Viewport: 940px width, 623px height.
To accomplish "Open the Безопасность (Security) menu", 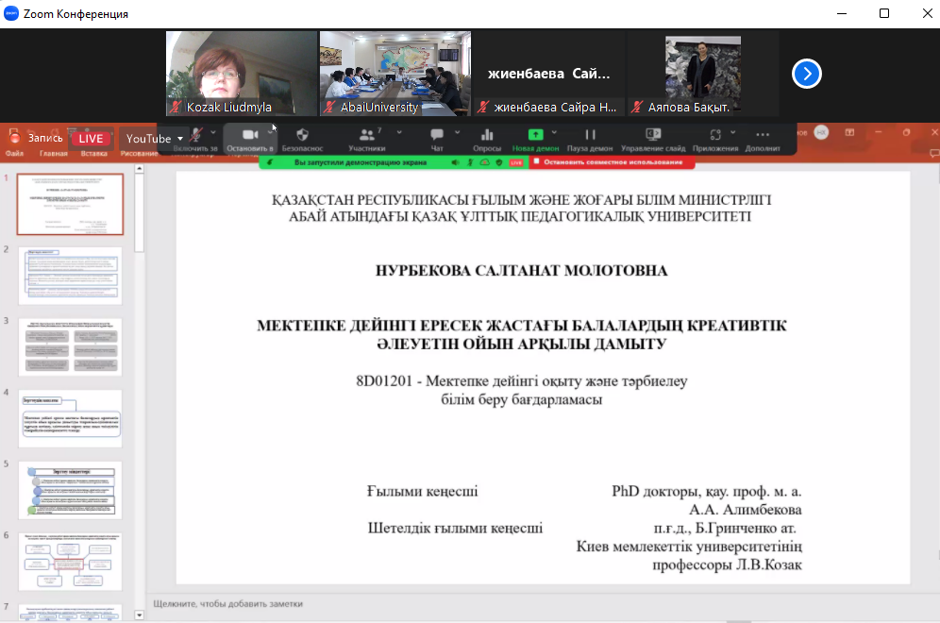I will 302,137.
